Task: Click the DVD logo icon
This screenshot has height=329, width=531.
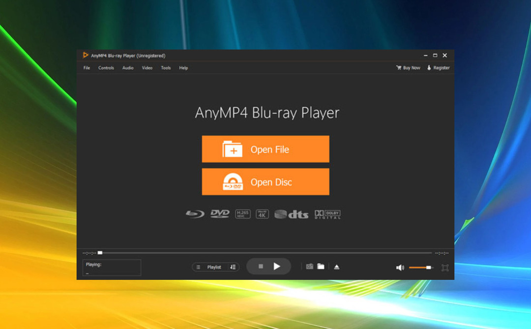Action: click(220, 214)
